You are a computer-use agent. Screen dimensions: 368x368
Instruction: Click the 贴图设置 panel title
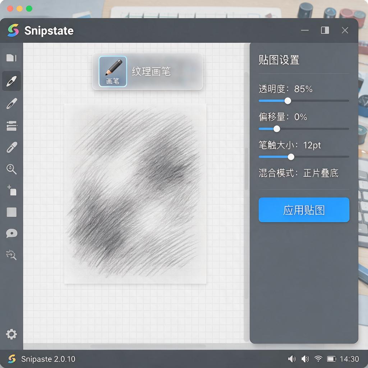coord(279,60)
